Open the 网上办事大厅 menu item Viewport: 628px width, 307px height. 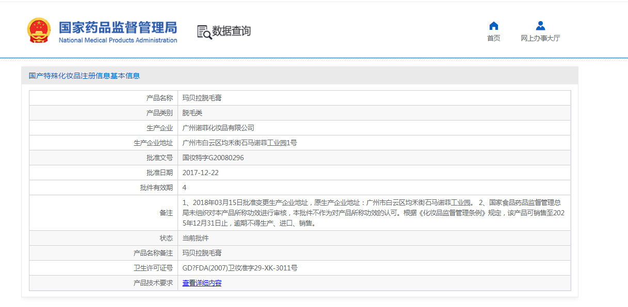point(540,38)
